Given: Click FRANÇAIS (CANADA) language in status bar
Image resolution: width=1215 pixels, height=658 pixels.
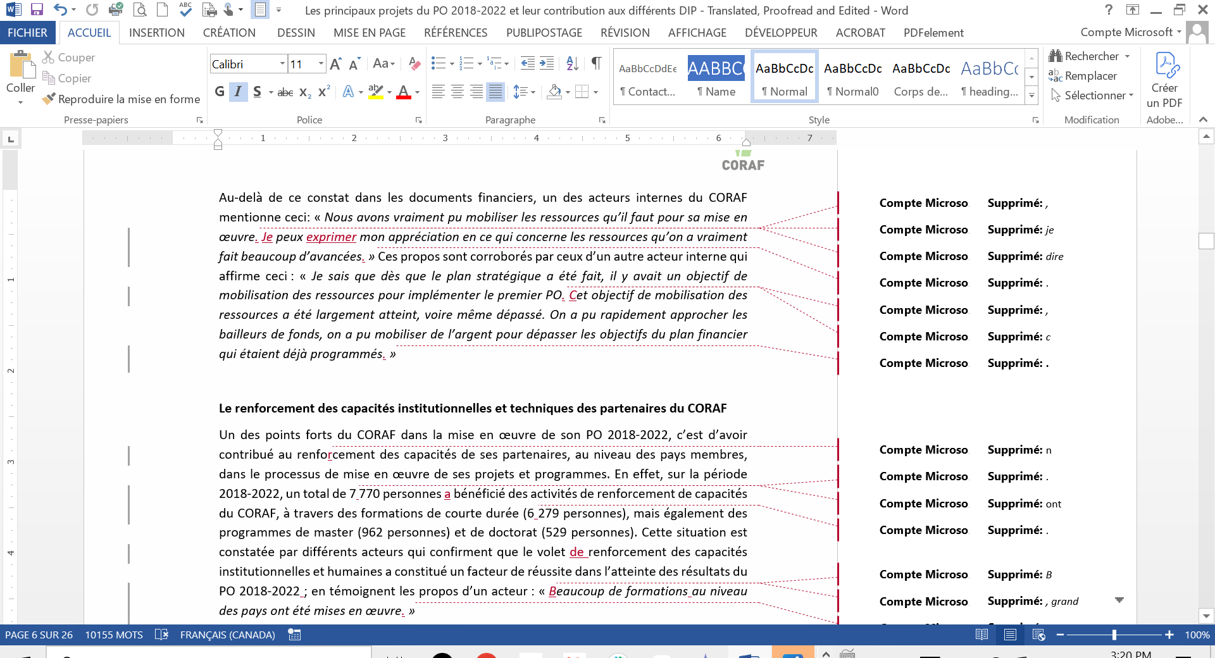Looking at the screenshot, I should click(227, 635).
